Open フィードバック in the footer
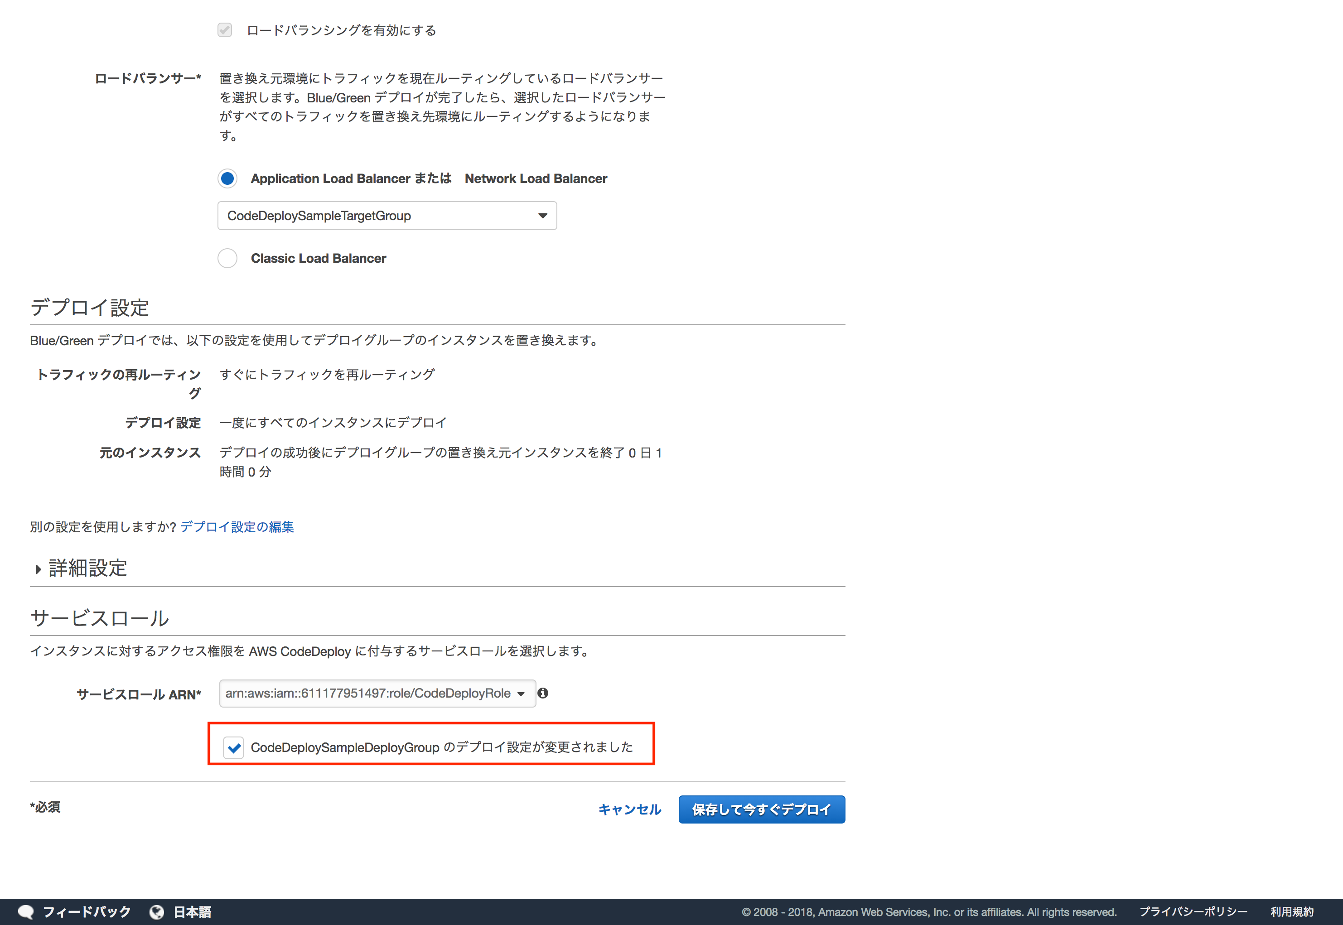Screen dimensions: 1343x925 [87, 912]
